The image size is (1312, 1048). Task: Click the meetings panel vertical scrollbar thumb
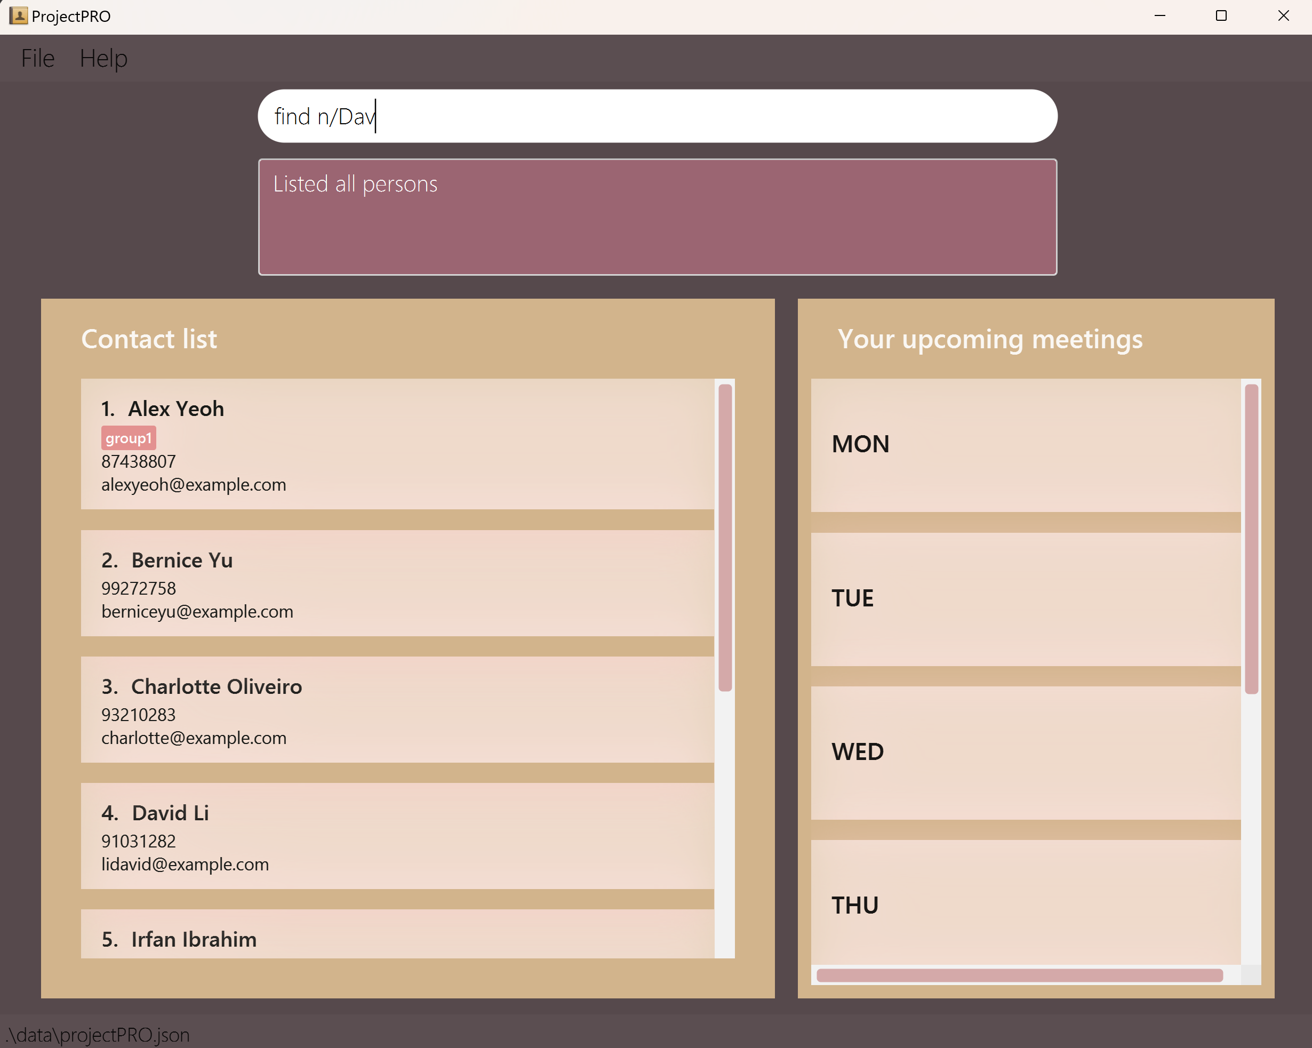tap(1251, 539)
